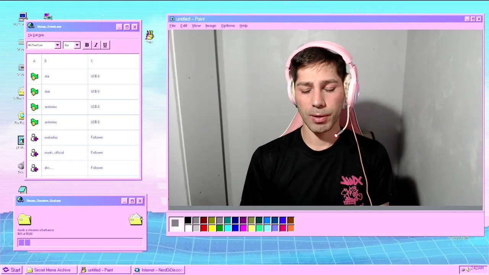Pick the cyan swatch in the palette

pos(228,228)
